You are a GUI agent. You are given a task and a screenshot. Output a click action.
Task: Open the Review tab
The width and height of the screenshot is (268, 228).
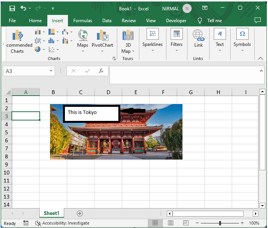[129, 21]
